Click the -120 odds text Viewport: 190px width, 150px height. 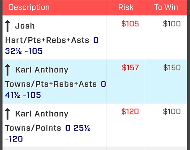(14, 139)
